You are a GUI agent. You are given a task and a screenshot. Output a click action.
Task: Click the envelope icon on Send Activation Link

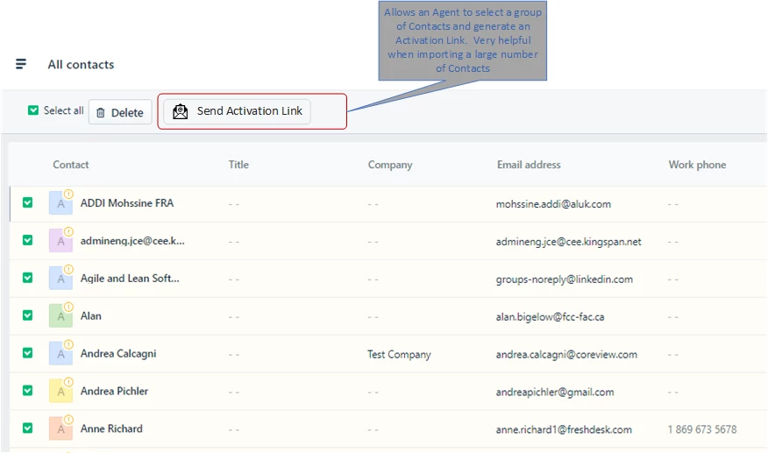pos(181,111)
